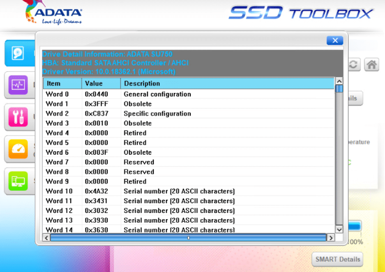Click the General configuration description

157,94
